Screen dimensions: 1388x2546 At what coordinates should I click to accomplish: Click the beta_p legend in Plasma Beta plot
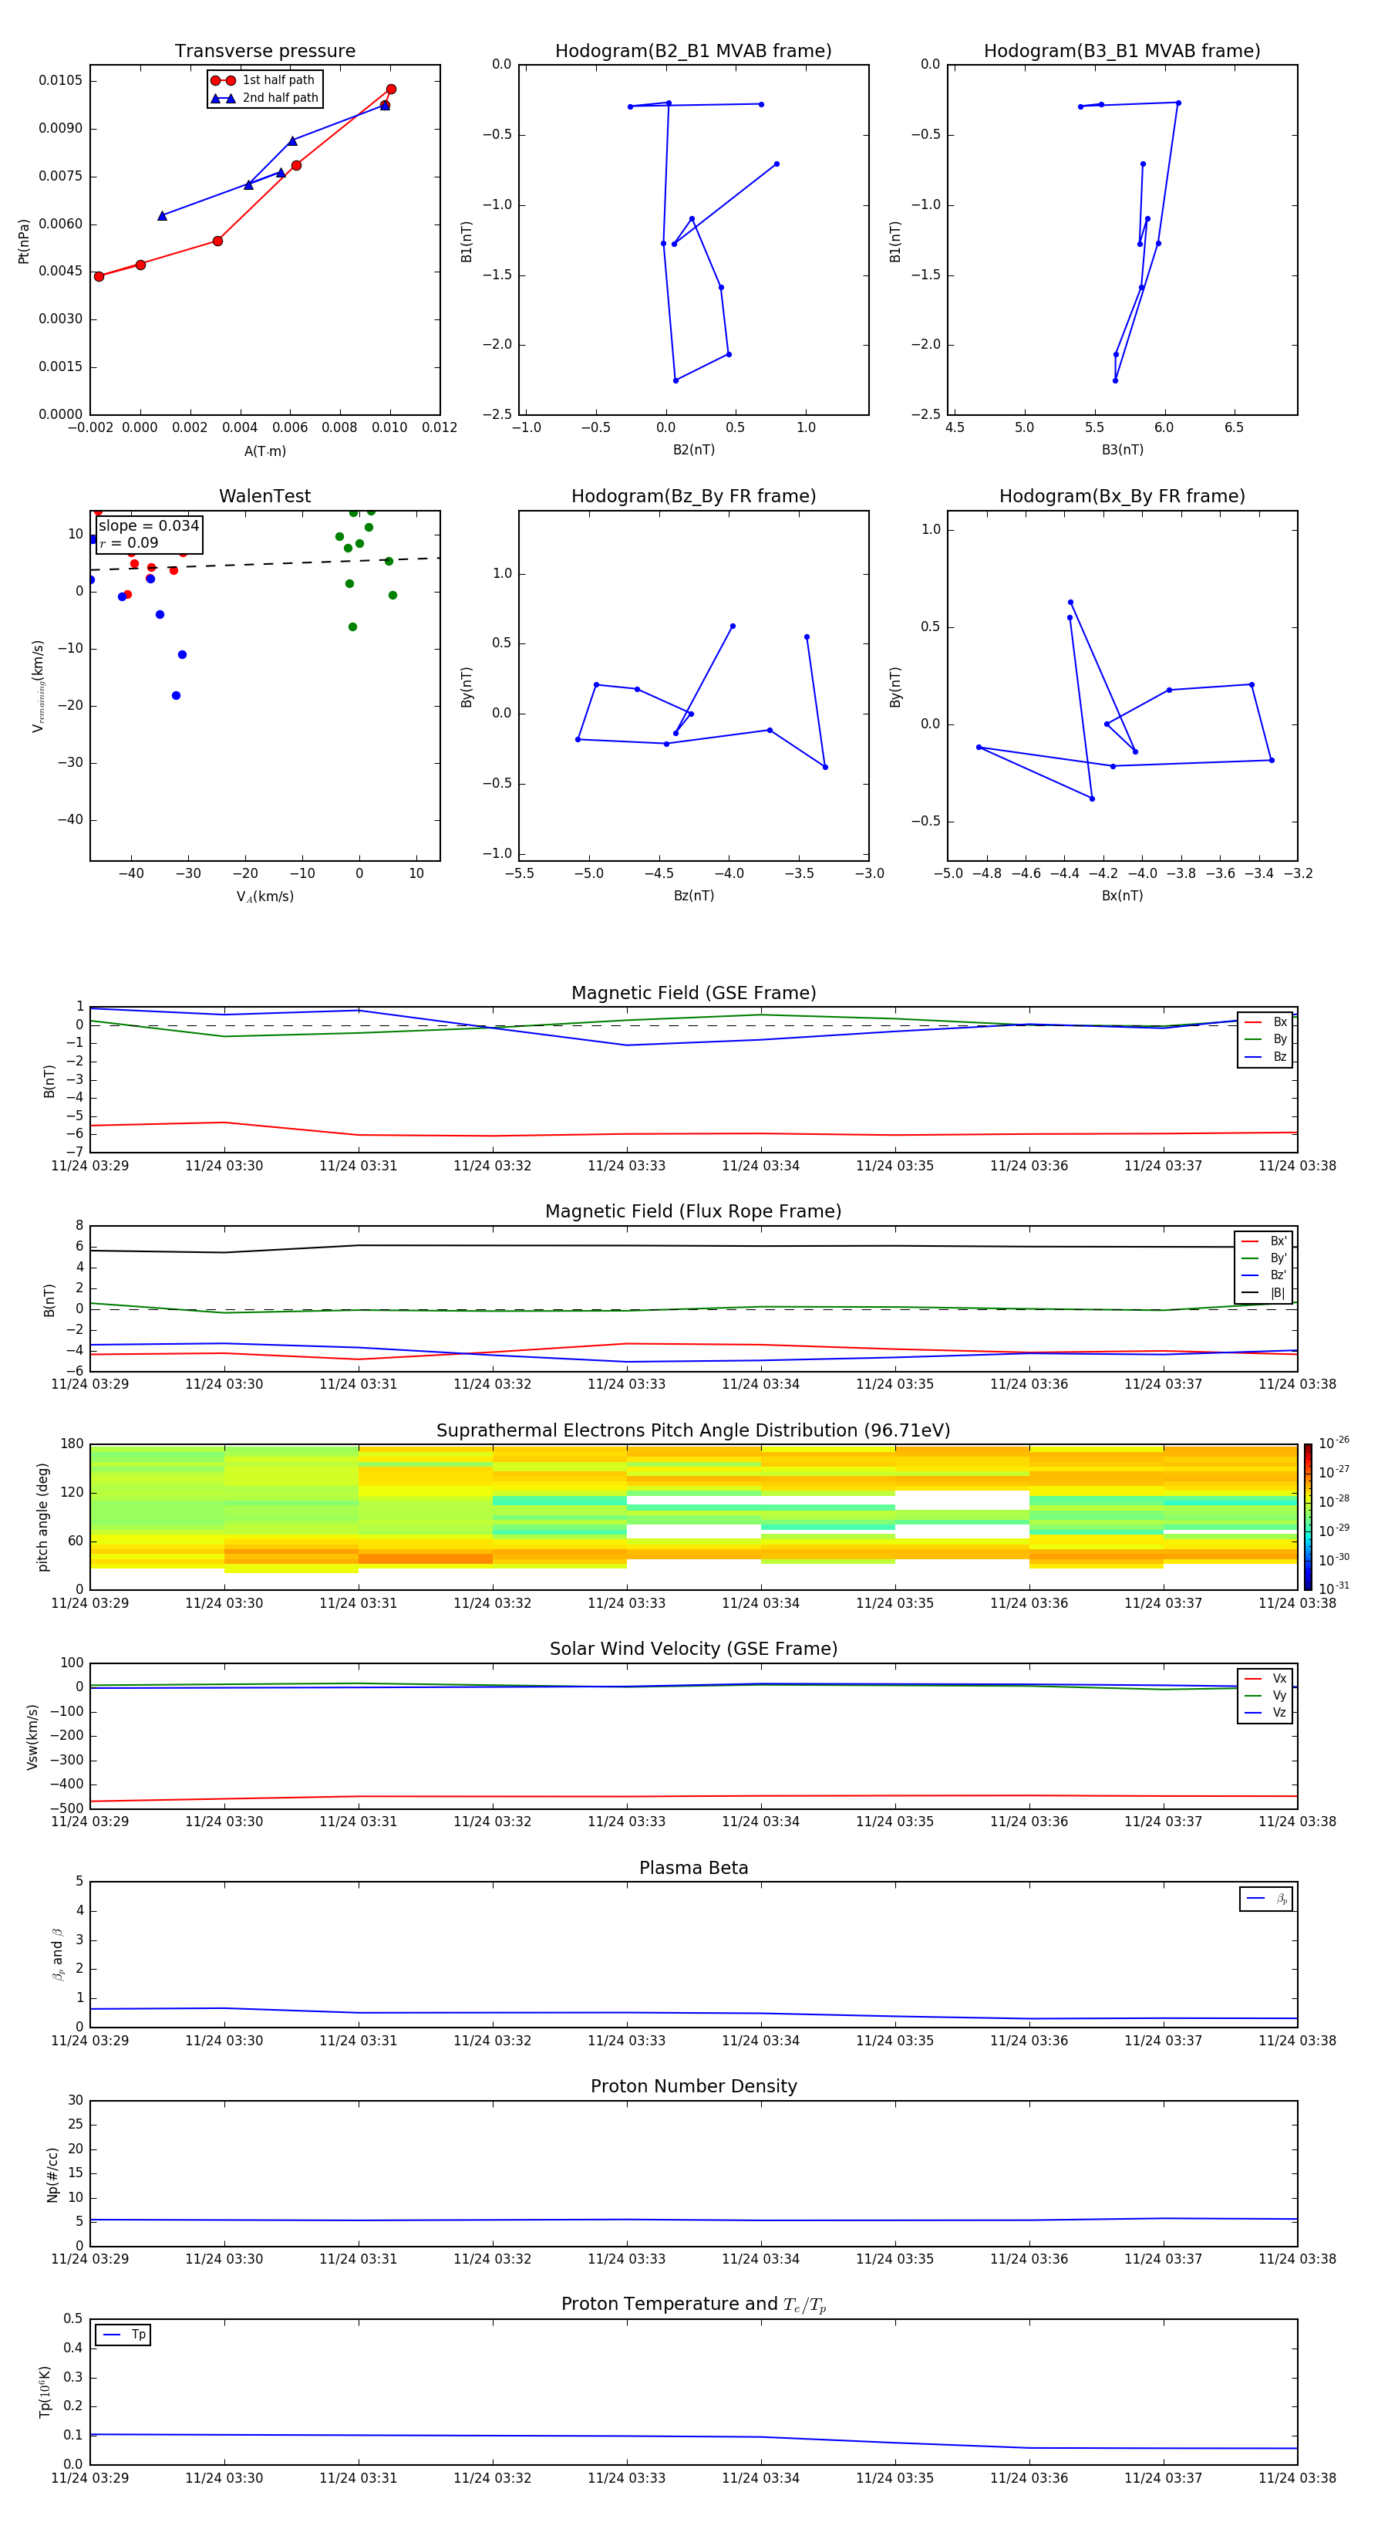tap(1266, 1899)
